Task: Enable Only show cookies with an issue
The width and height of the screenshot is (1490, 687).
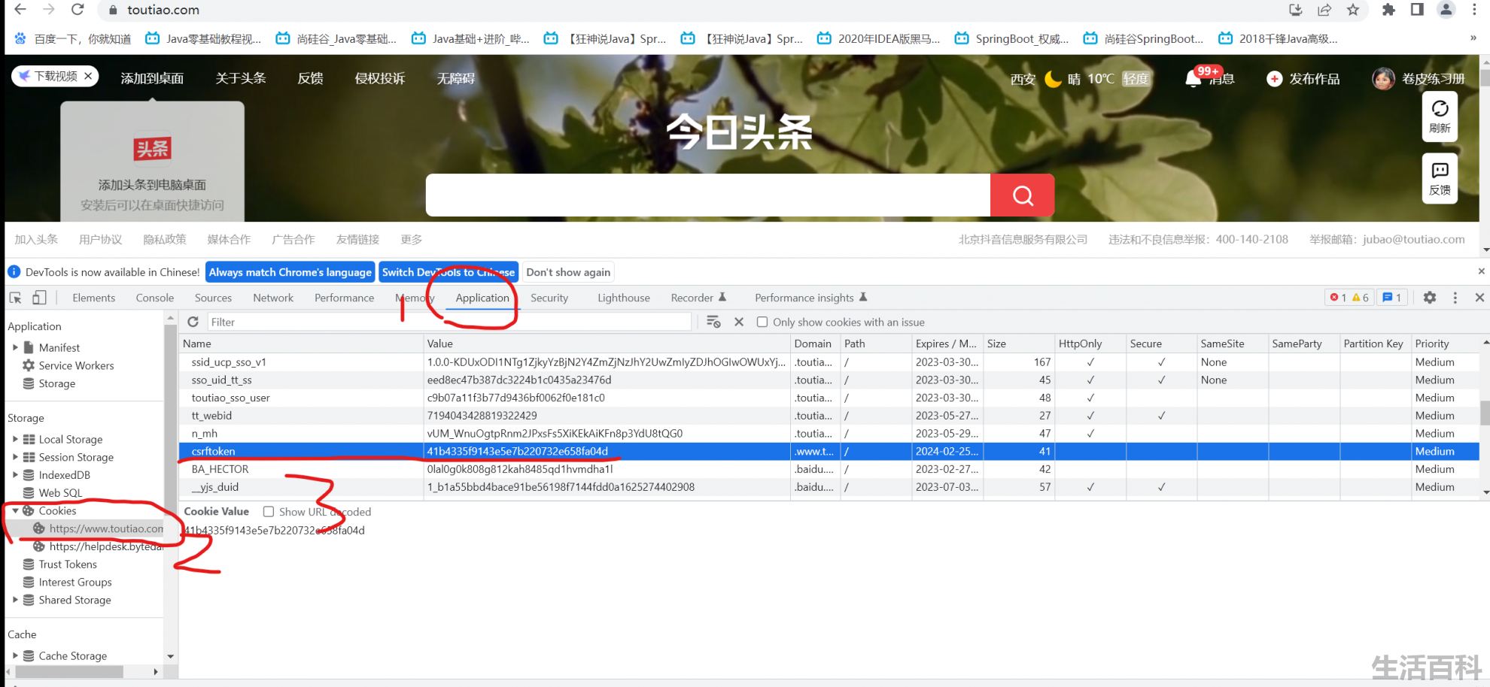Action: [x=762, y=322]
